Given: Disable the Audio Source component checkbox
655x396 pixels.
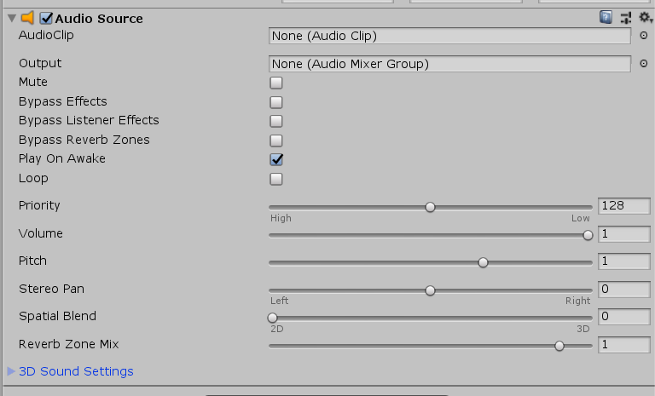Looking at the screenshot, I should (46, 18).
